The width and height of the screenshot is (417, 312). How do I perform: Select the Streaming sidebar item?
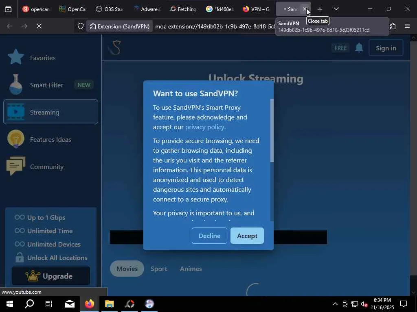(50, 112)
